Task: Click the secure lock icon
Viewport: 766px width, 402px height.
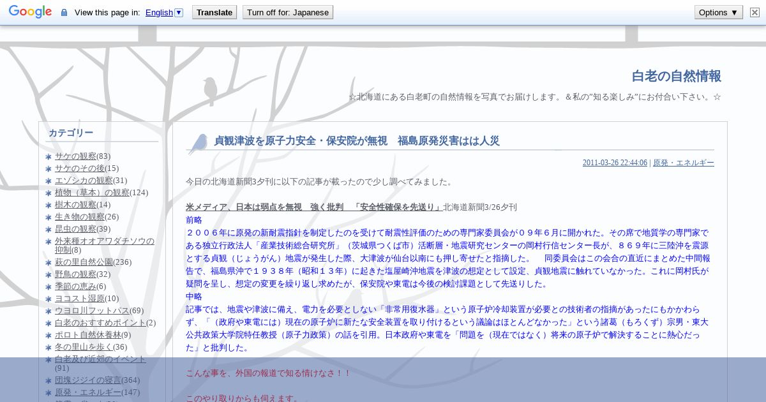Action: pyautogui.click(x=64, y=13)
